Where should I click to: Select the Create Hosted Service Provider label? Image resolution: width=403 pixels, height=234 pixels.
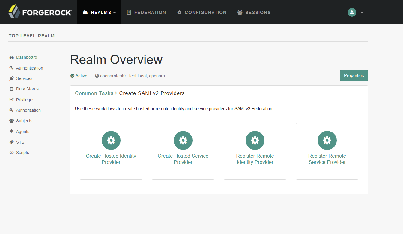coord(183,159)
